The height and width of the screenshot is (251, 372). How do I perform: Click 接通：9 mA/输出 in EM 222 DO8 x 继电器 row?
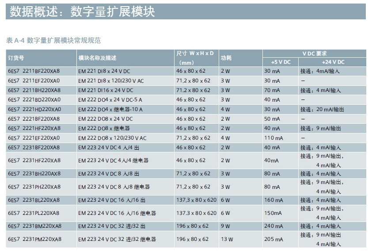click(320, 129)
